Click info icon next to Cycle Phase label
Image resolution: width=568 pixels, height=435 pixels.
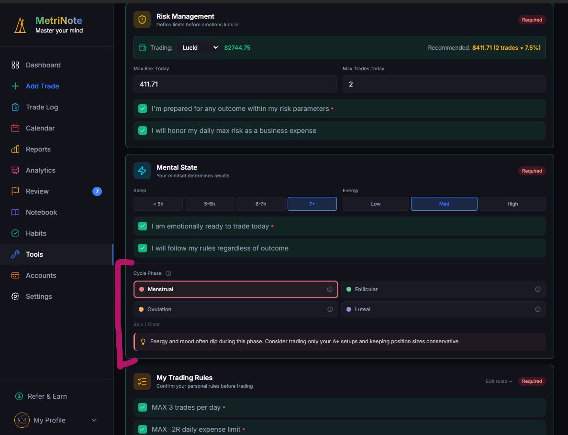(168, 273)
